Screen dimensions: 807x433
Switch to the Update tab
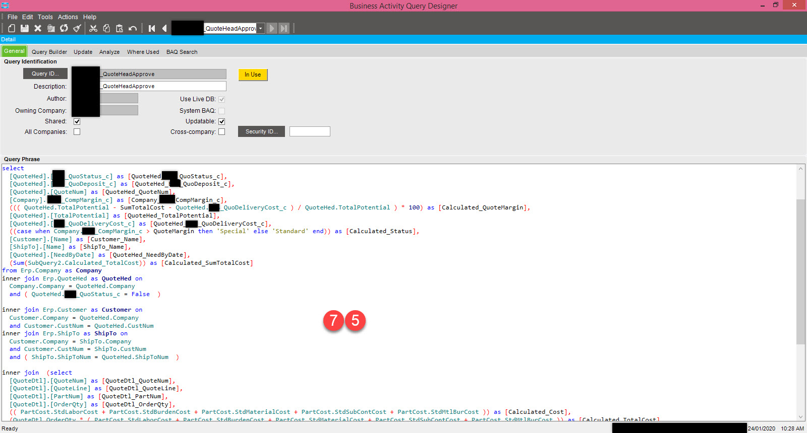click(83, 52)
